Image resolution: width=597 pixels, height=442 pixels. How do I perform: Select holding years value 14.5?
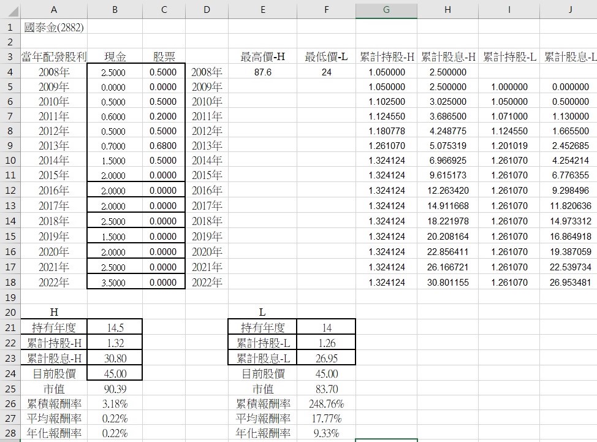point(115,328)
